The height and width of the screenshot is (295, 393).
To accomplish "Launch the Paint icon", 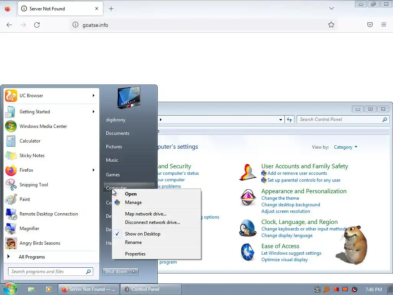I will point(11,199).
